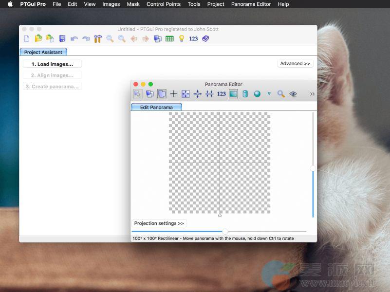Open the Options wrench tools icon
This screenshot has width=390, height=292.
98,38
